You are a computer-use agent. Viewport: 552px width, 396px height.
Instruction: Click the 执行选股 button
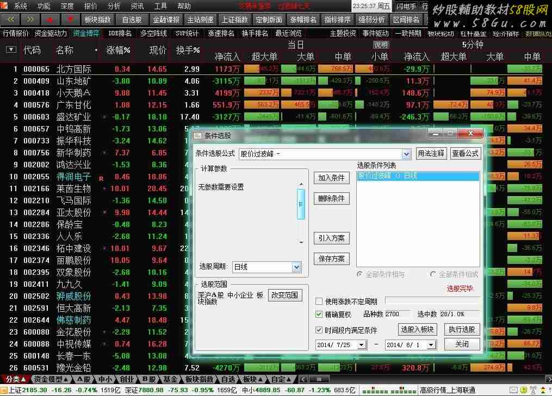click(462, 329)
